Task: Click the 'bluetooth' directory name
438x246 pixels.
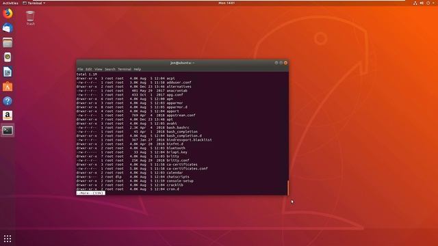Action: coord(176,148)
